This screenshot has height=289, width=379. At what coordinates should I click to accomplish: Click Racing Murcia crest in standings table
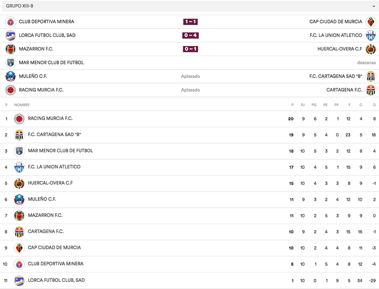19,119
